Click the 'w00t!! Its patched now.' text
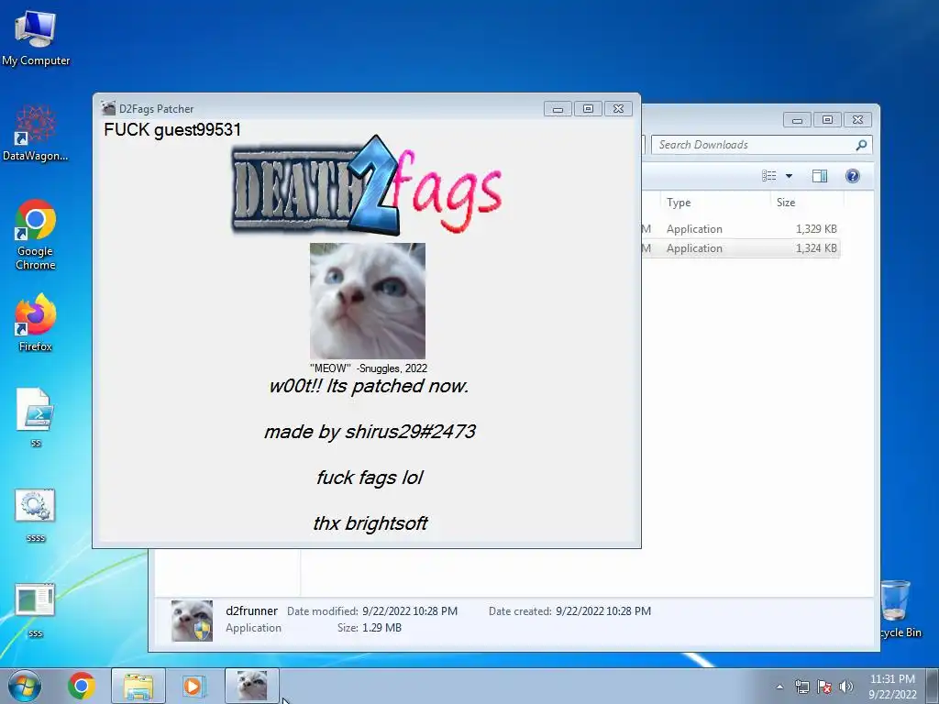Viewport: 939px width, 704px height. pyautogui.click(x=369, y=386)
